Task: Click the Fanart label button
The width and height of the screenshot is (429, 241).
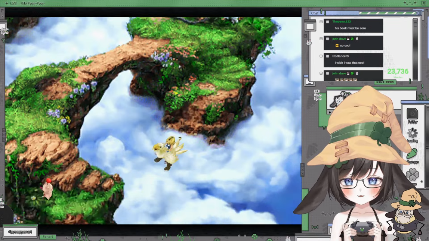Action: tap(48, 237)
